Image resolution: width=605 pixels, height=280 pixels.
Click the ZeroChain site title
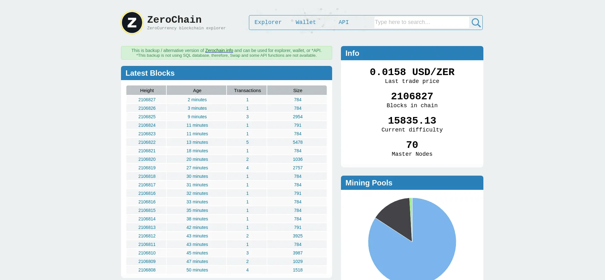[x=174, y=20]
